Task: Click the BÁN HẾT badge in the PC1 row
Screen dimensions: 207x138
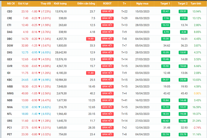Action: click(x=107, y=127)
